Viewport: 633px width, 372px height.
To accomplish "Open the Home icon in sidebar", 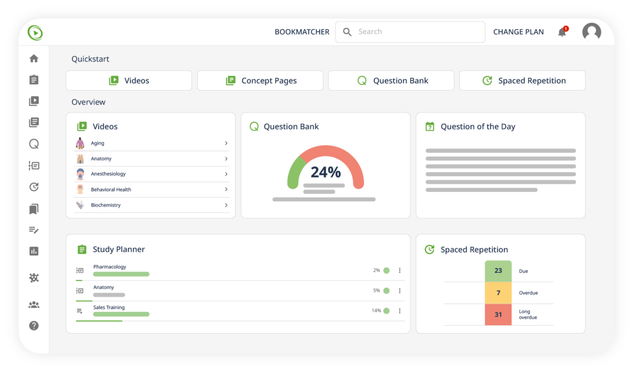I will click(x=34, y=59).
